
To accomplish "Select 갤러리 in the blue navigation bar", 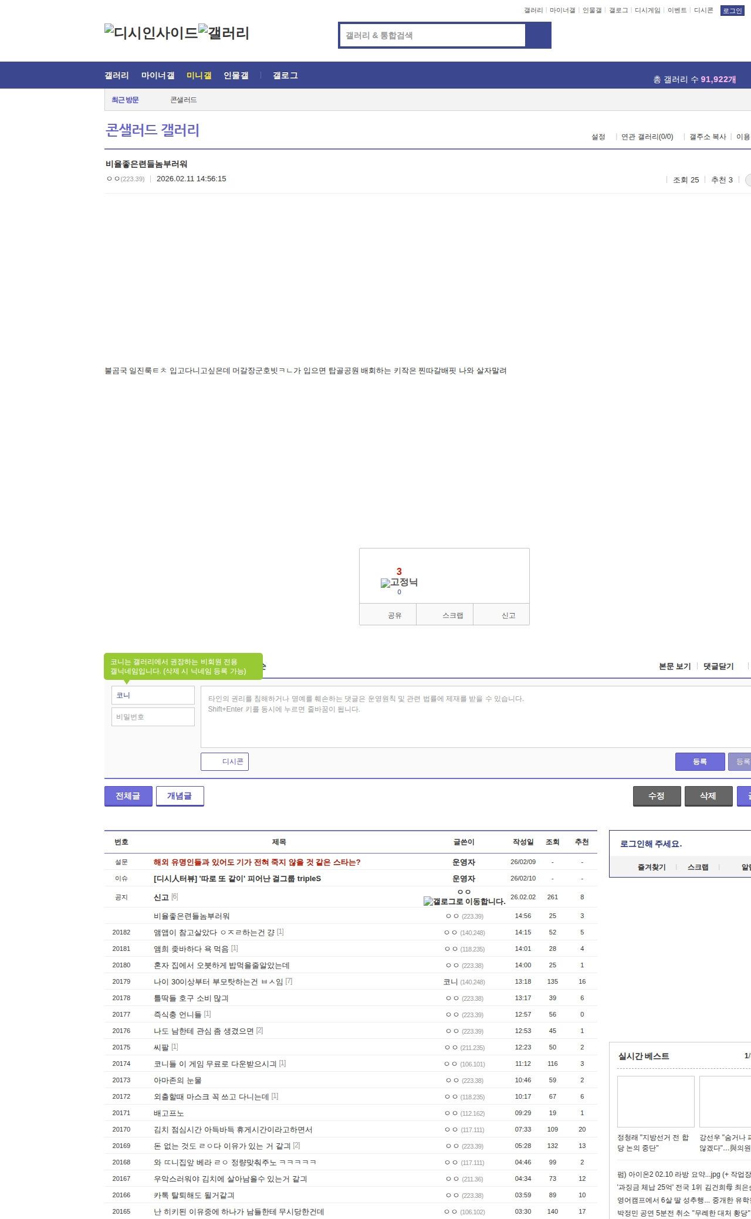I will tap(117, 76).
